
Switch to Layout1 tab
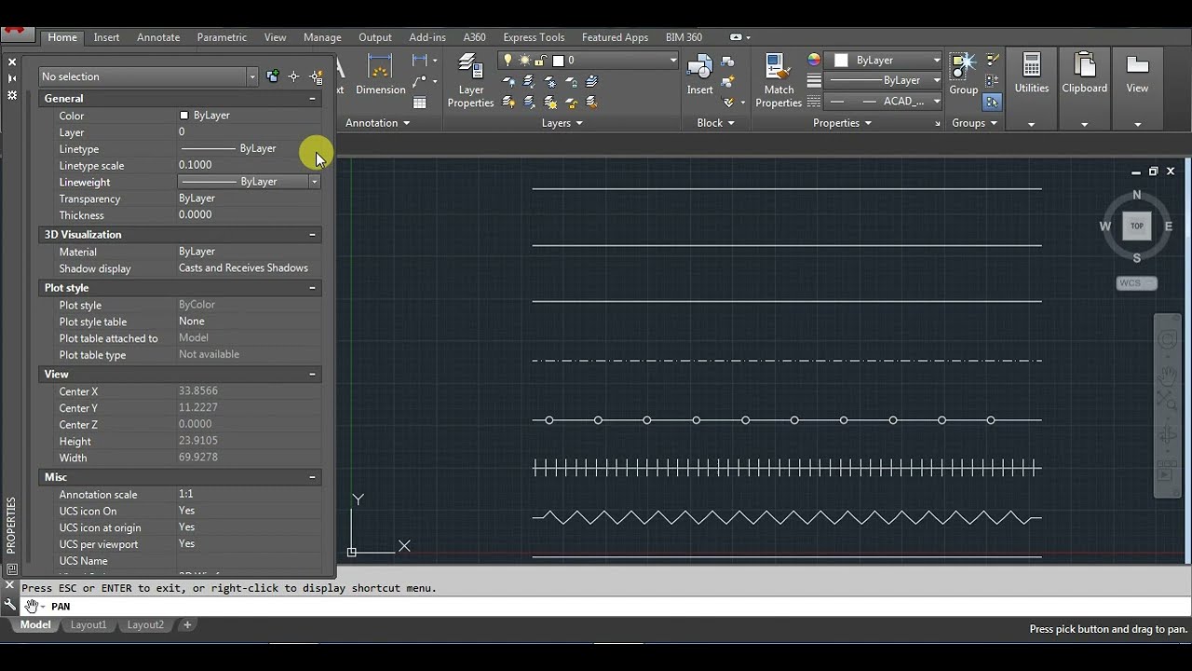pos(88,625)
